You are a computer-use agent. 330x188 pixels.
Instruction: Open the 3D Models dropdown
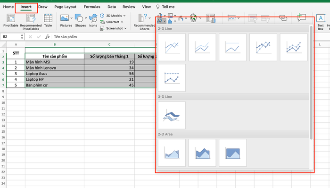[x=113, y=16]
